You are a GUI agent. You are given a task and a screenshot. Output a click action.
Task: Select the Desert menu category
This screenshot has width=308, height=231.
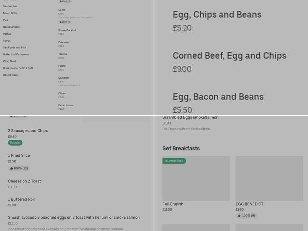[x=11, y=75]
